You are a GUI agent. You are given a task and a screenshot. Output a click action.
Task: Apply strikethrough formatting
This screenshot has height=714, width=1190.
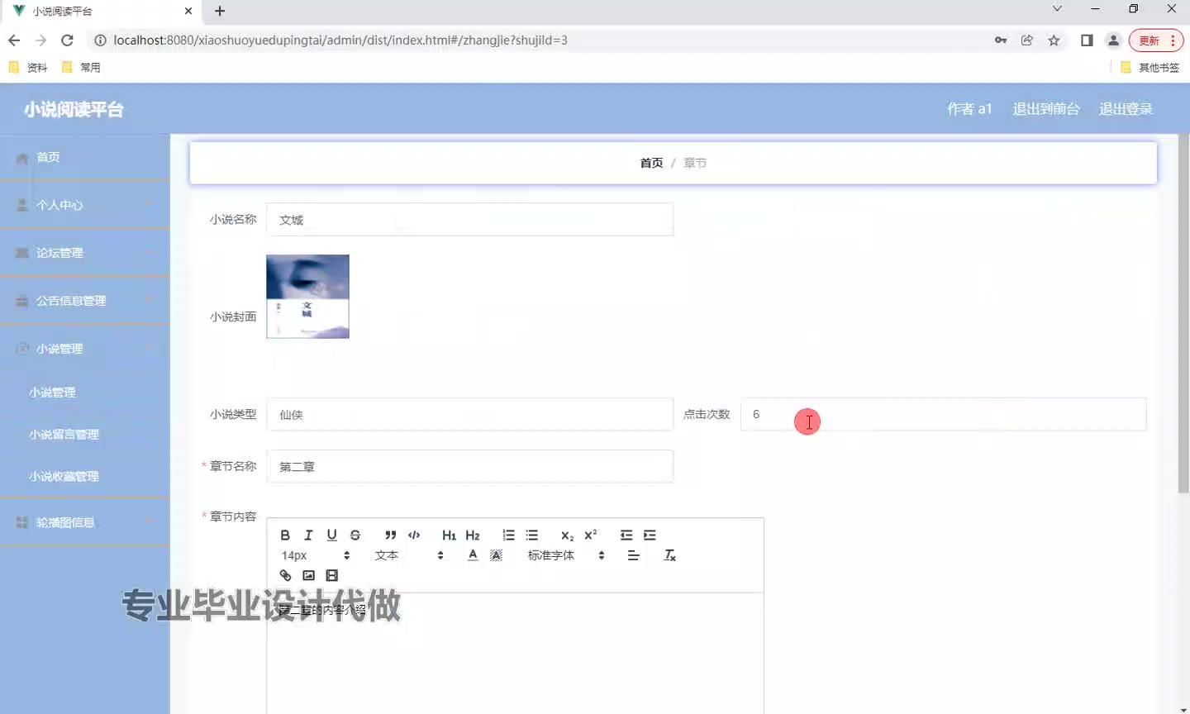[355, 535]
